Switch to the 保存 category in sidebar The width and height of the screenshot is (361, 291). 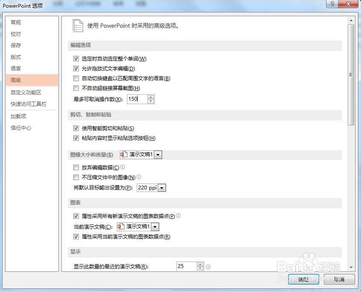click(16, 45)
